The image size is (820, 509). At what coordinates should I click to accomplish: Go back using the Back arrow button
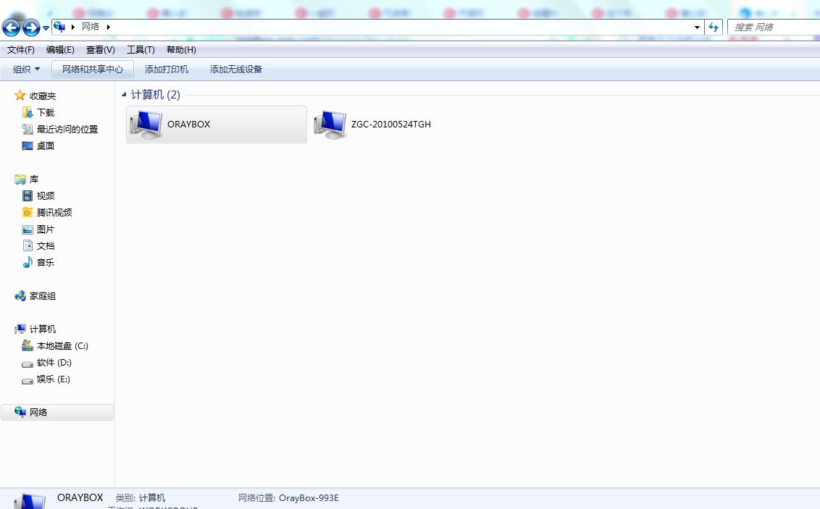point(11,28)
